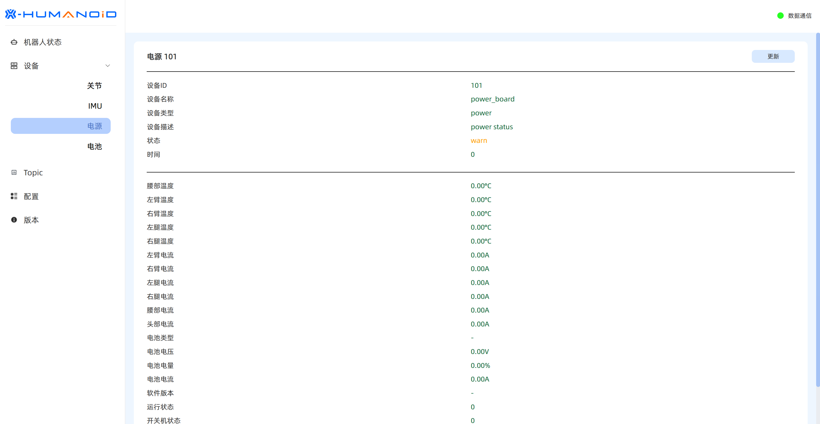Click the robot status icon in sidebar
The width and height of the screenshot is (820, 424).
point(14,42)
